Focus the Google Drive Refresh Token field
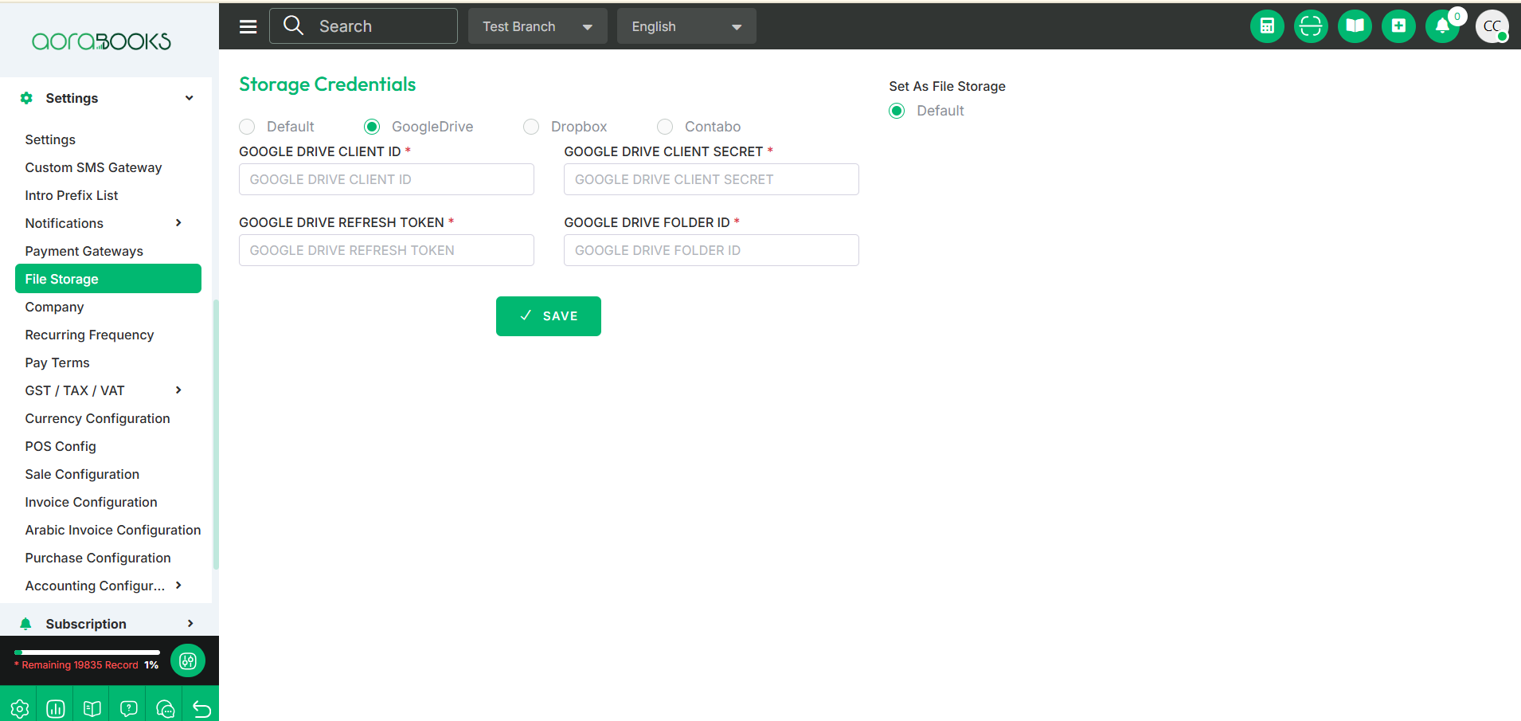The height and width of the screenshot is (721, 1521). coord(386,250)
